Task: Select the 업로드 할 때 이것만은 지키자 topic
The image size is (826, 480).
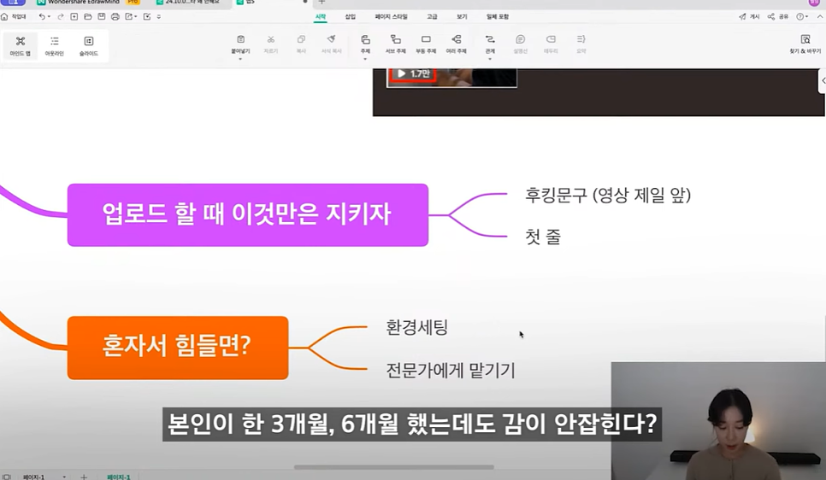Action: click(248, 214)
